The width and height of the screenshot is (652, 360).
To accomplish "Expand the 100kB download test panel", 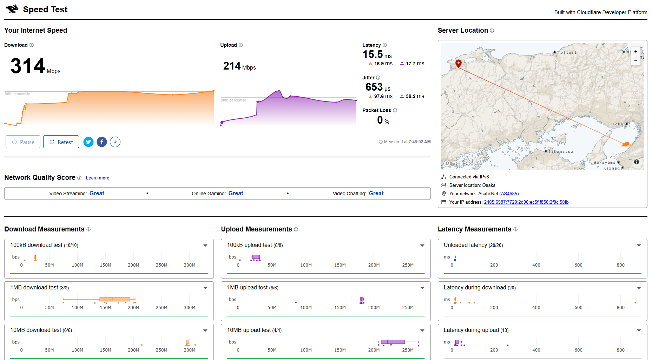I will [205, 246].
